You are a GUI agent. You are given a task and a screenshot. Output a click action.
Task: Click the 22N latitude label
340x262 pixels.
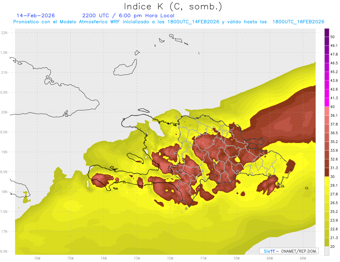(x=5, y=33)
